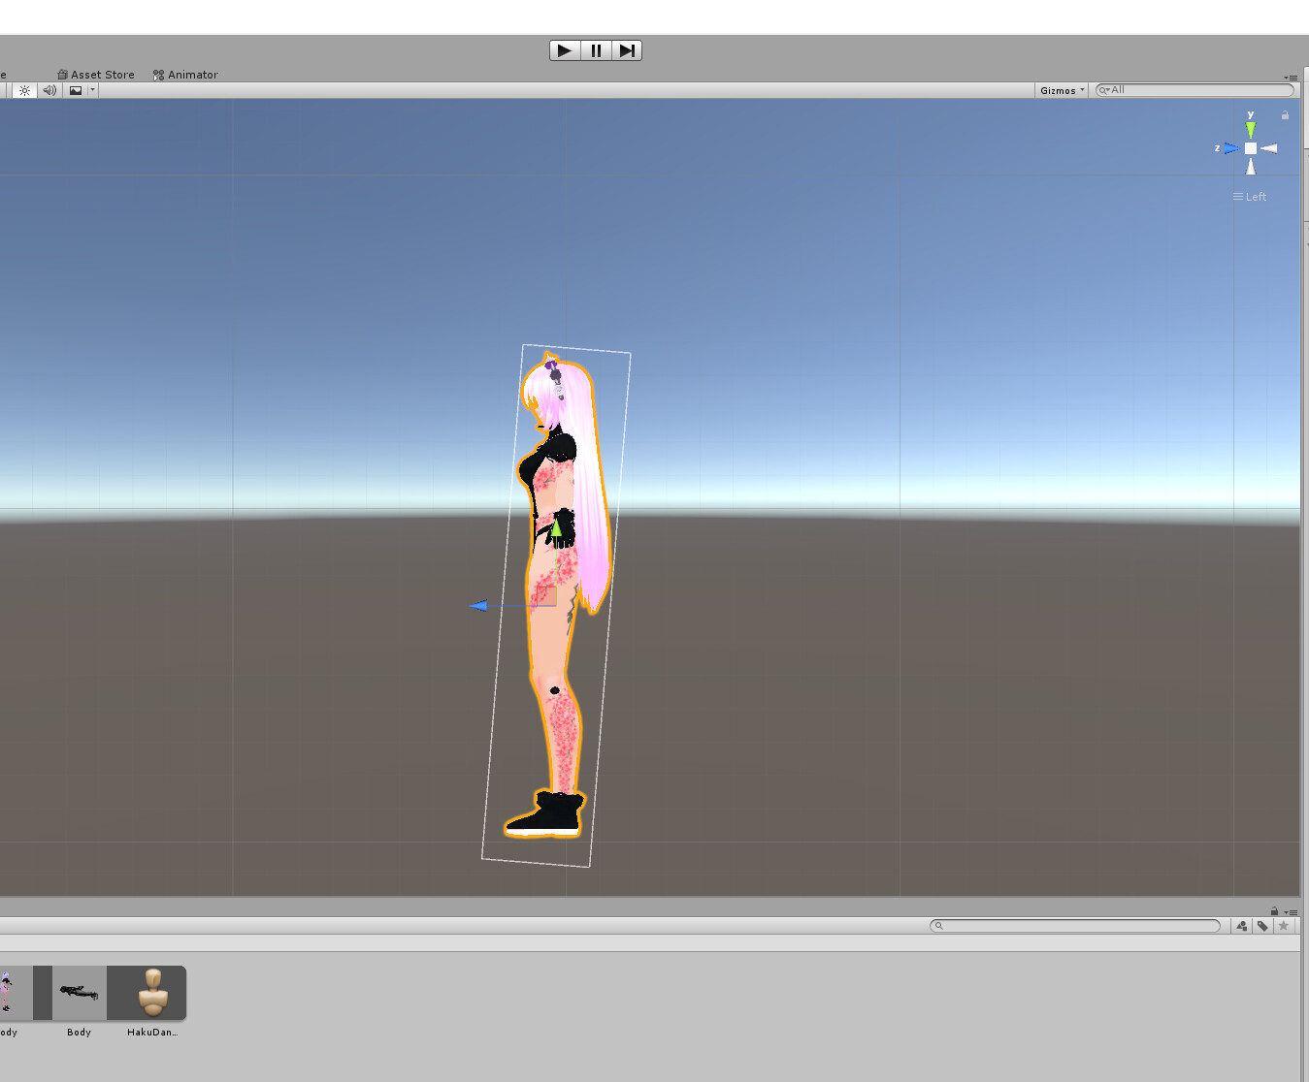1309x1082 pixels.
Task: Open the image effects dropdown arrow
Action: 90,90
